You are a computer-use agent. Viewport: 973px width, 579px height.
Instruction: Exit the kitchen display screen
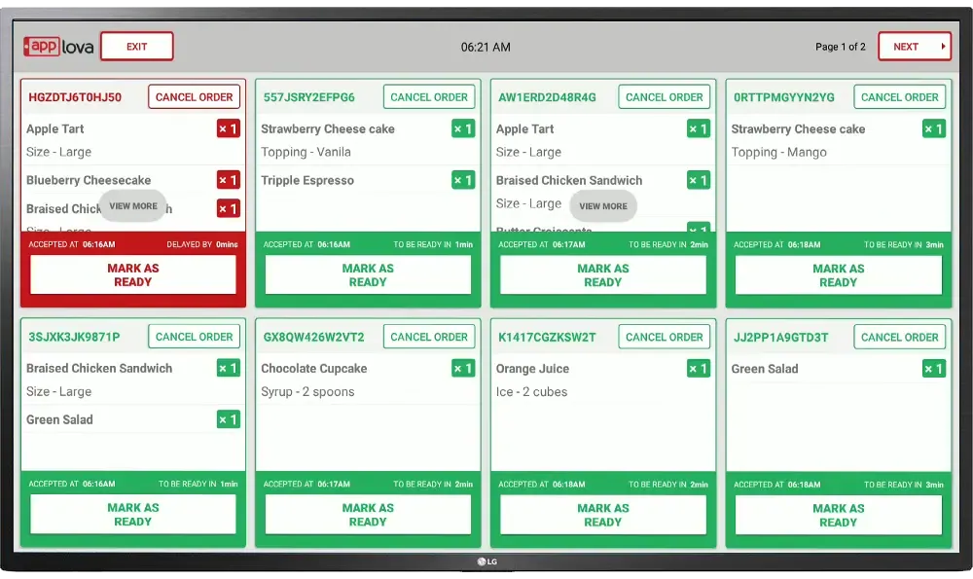click(136, 47)
